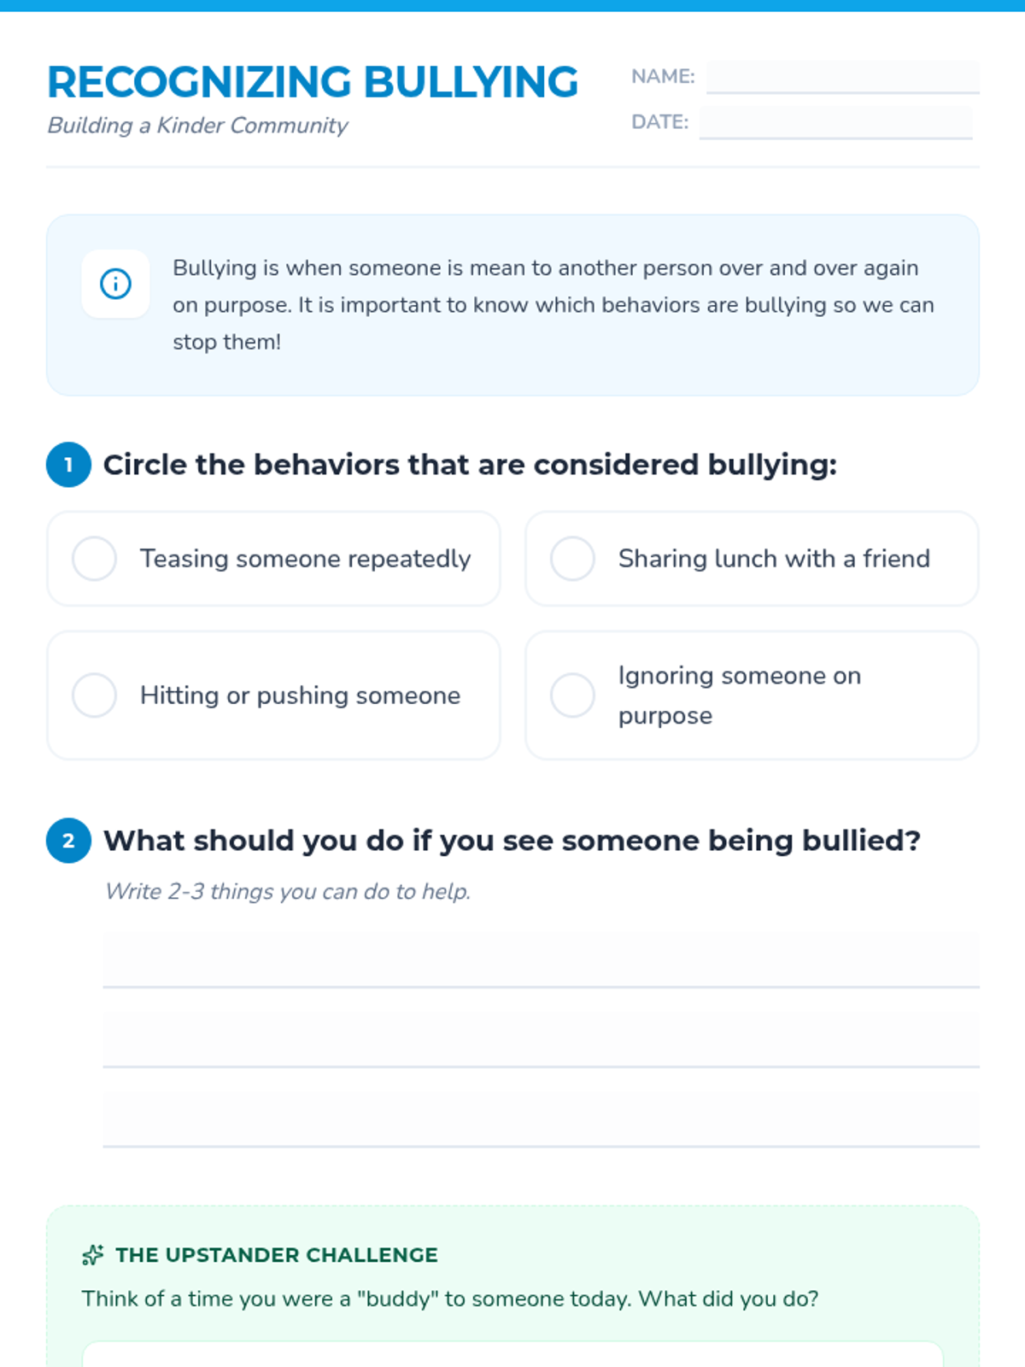This screenshot has width=1025, height=1367.
Task: Click the info icon in the blue box
Action: click(x=115, y=284)
